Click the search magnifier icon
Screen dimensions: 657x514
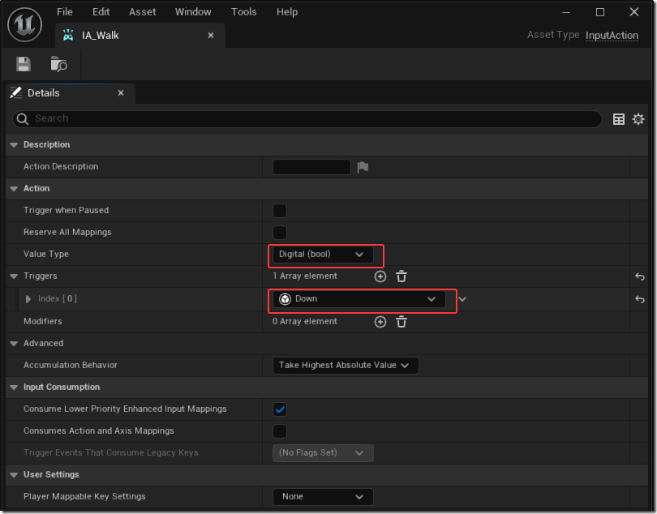(22, 119)
